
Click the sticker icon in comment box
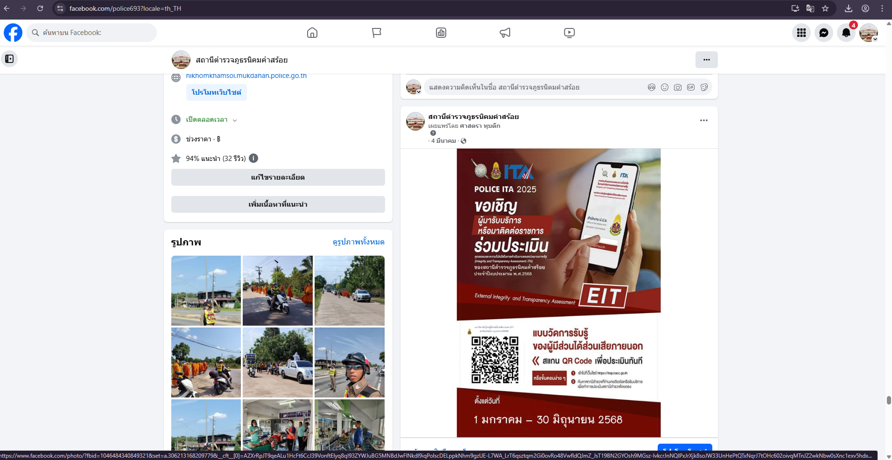[704, 87]
